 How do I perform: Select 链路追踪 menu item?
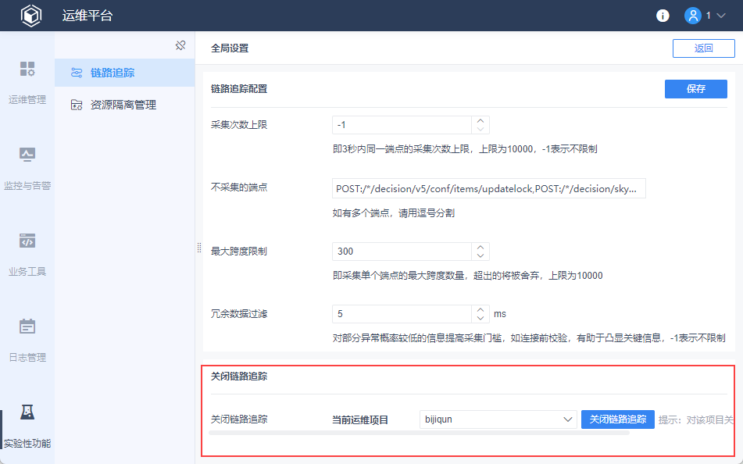[125, 73]
